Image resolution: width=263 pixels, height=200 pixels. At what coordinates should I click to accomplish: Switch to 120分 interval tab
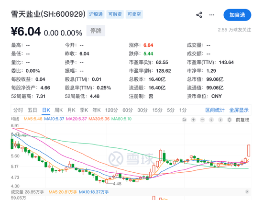coord(111,110)
